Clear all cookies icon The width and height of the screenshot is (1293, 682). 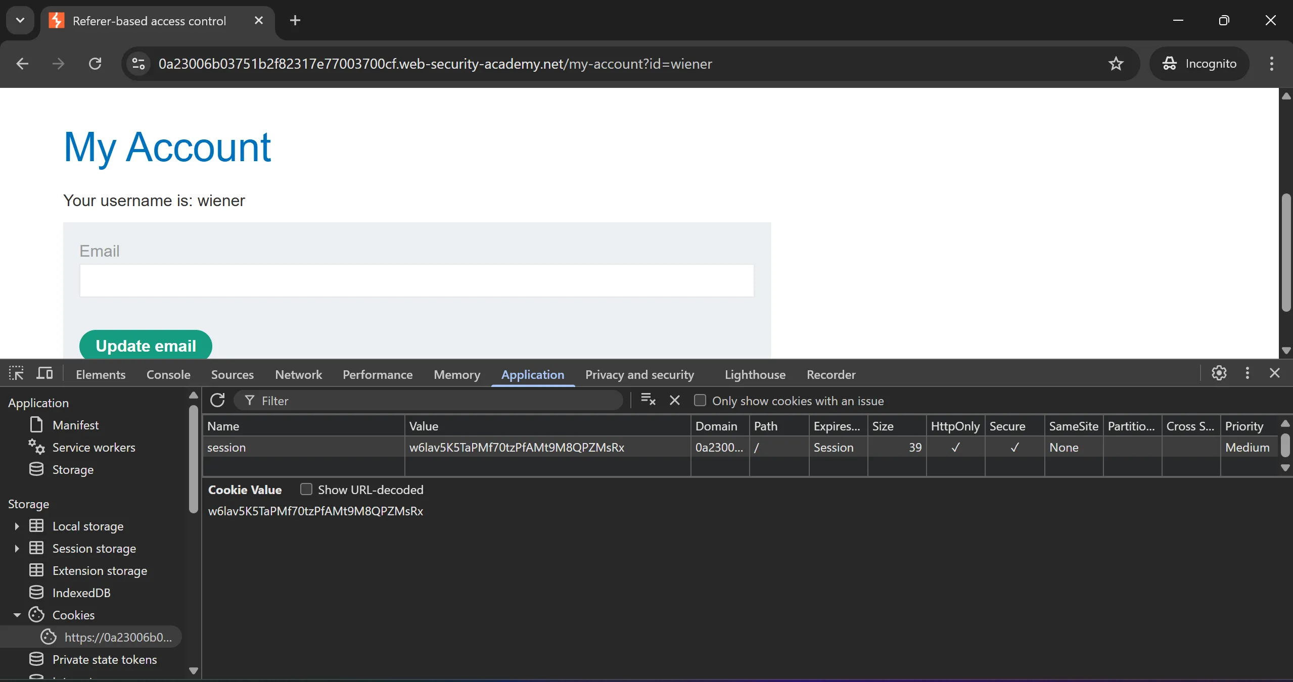(648, 400)
